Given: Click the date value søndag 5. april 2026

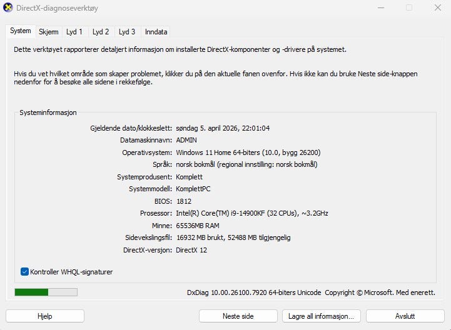Looking at the screenshot, I should (223, 128).
